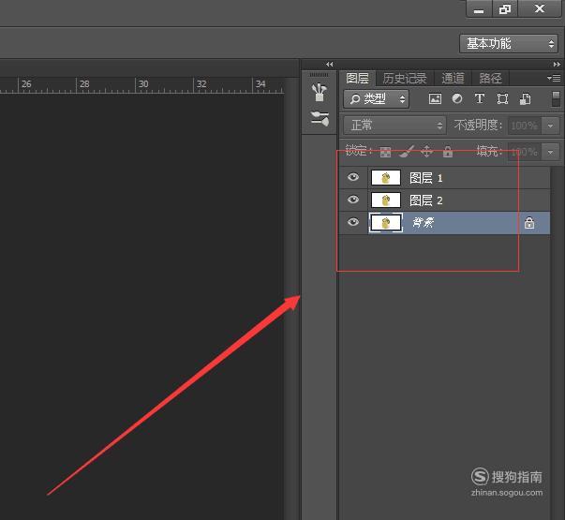Viewport: 565px width, 520px height.
Task: Toggle visibility of 背景 layer
Action: (x=353, y=222)
